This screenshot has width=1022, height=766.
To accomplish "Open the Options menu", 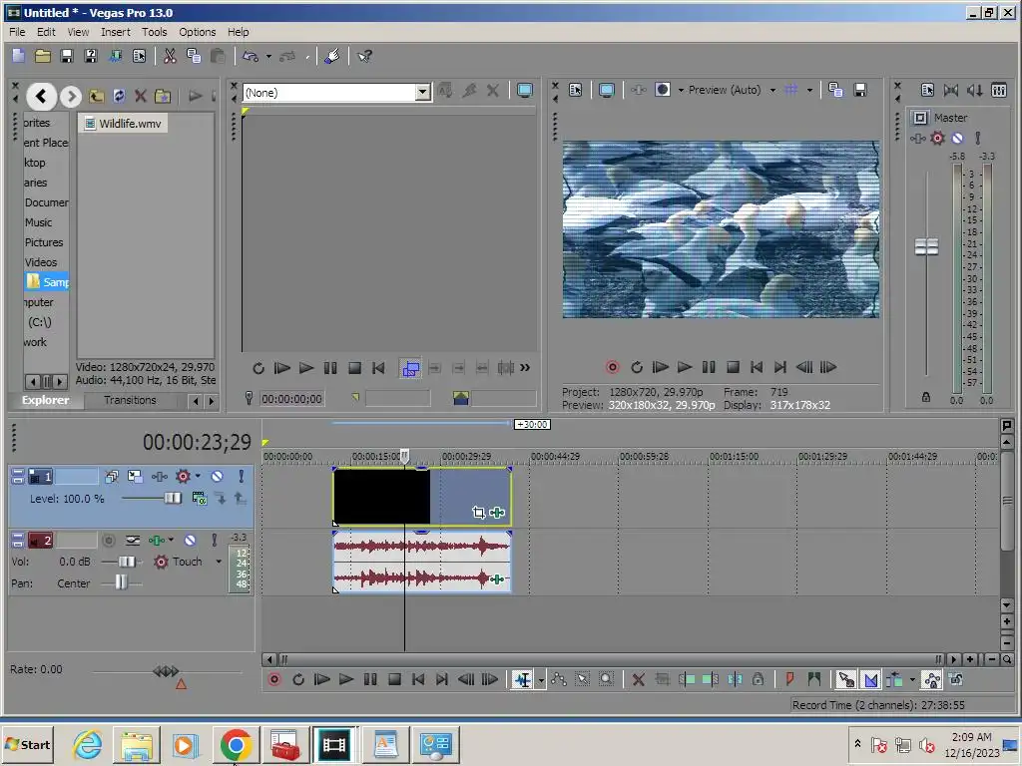I will click(x=198, y=32).
